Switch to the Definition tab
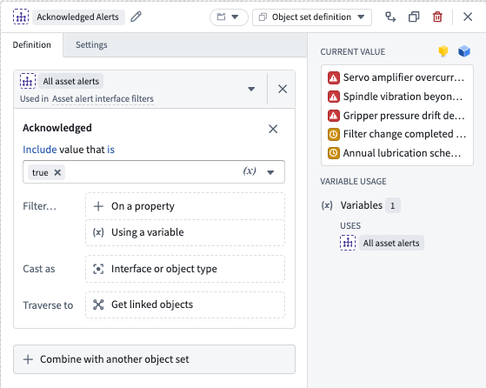This screenshot has height=388, width=486. click(31, 45)
